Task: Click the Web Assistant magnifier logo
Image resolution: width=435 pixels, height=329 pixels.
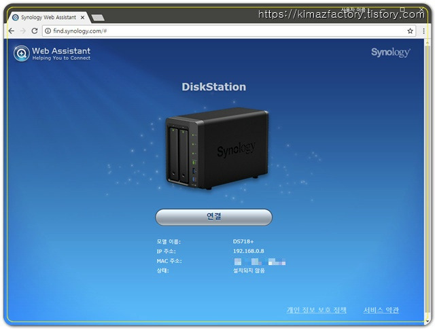Action: (x=21, y=53)
